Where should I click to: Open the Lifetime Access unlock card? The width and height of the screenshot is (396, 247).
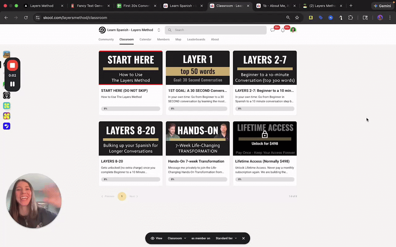click(x=265, y=138)
